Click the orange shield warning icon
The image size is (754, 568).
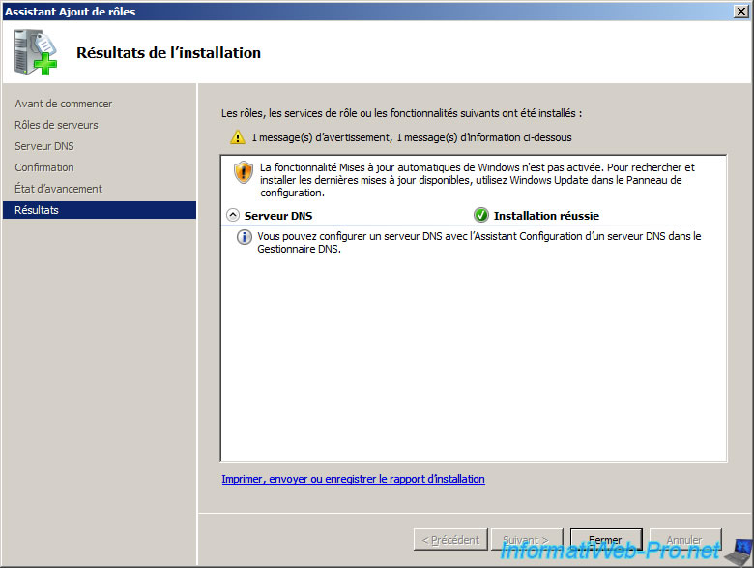(x=244, y=172)
